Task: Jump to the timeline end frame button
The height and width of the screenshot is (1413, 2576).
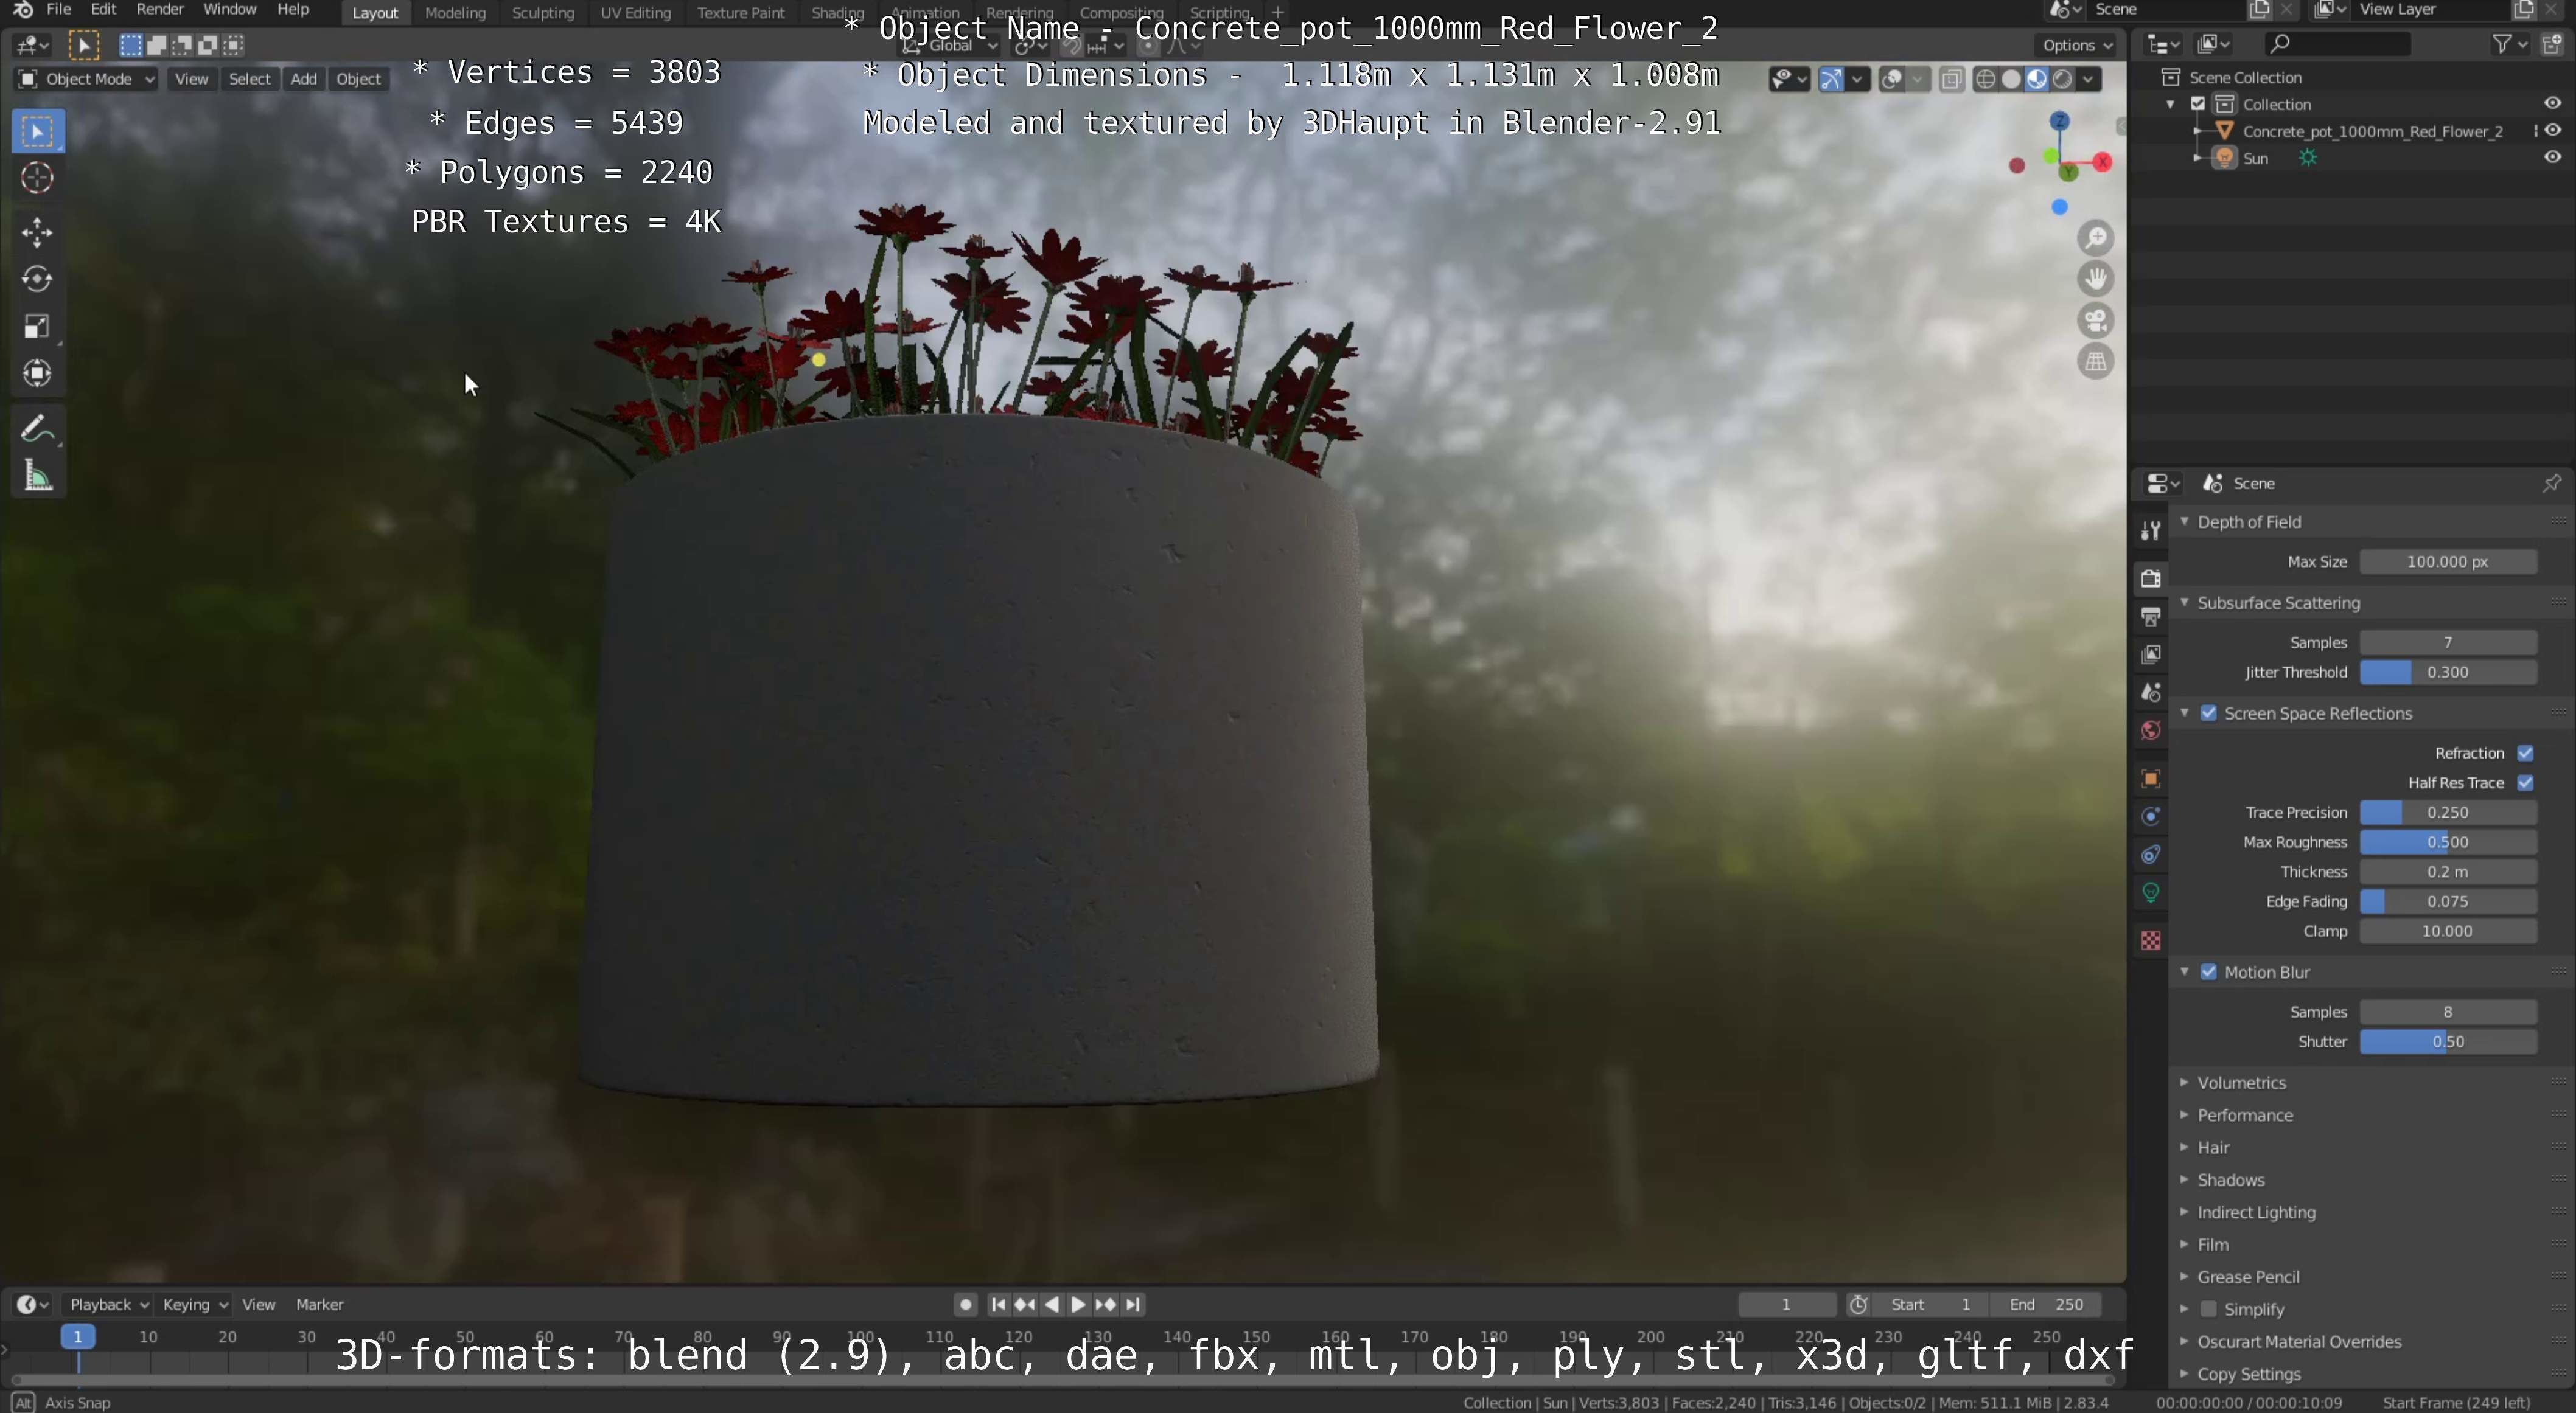Action: 1132,1304
